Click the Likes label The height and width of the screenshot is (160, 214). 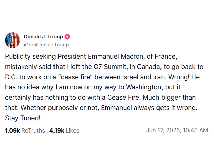click(72, 131)
